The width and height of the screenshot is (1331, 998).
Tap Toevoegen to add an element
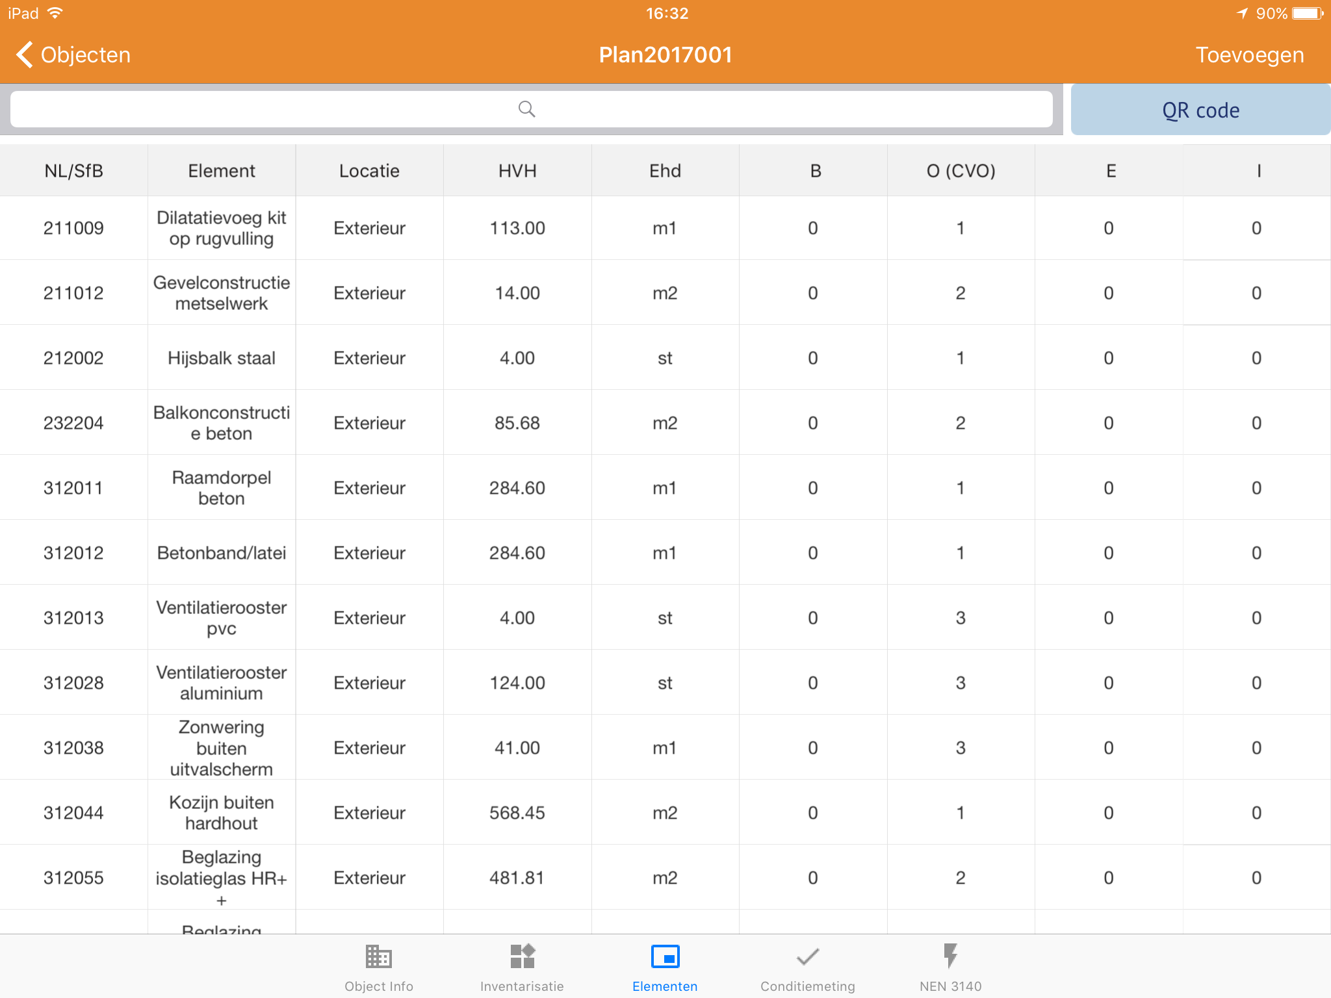point(1249,55)
